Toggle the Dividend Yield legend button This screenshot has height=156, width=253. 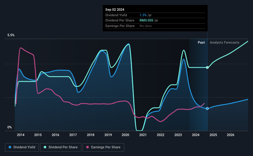[22, 147]
